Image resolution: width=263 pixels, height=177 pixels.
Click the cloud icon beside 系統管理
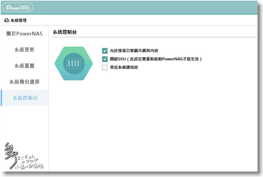(7, 20)
